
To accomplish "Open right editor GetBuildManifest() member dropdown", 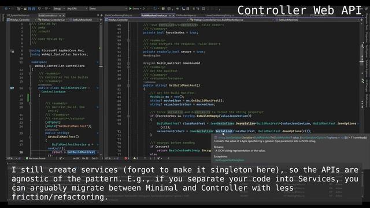I will [317, 20].
